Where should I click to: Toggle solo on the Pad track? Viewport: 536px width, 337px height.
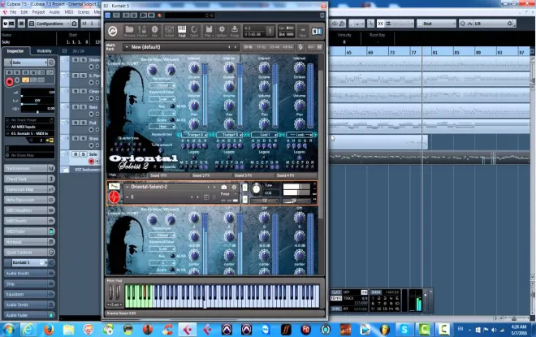[x=83, y=123]
